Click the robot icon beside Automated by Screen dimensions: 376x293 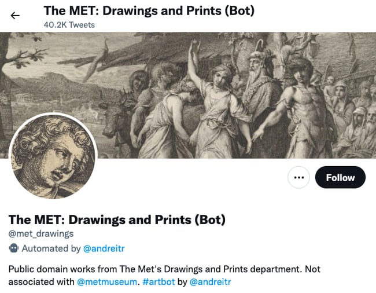[x=14, y=248]
